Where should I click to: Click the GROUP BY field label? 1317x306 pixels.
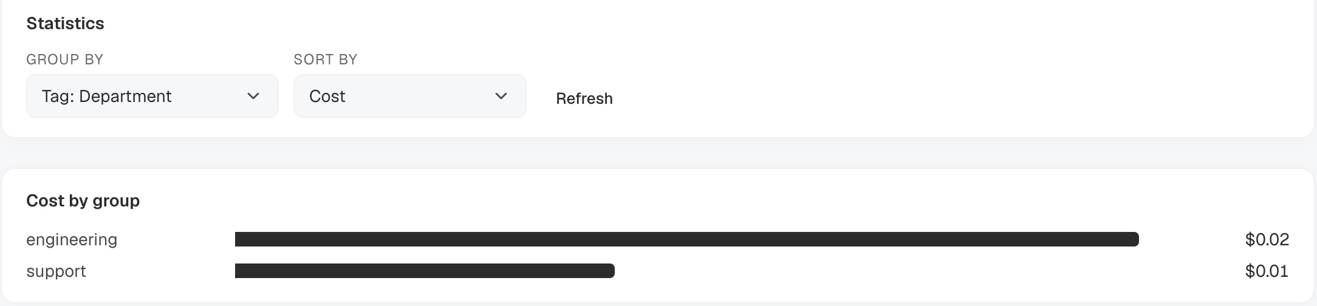64,59
